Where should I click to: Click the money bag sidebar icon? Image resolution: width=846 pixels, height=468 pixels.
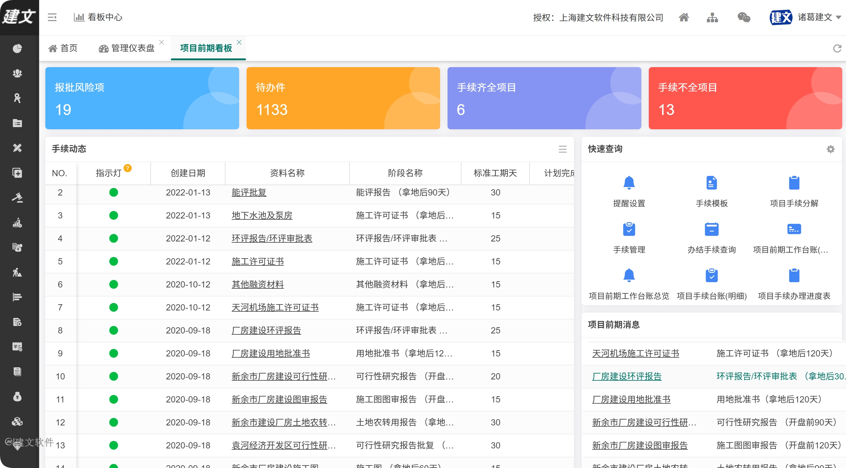(x=17, y=396)
